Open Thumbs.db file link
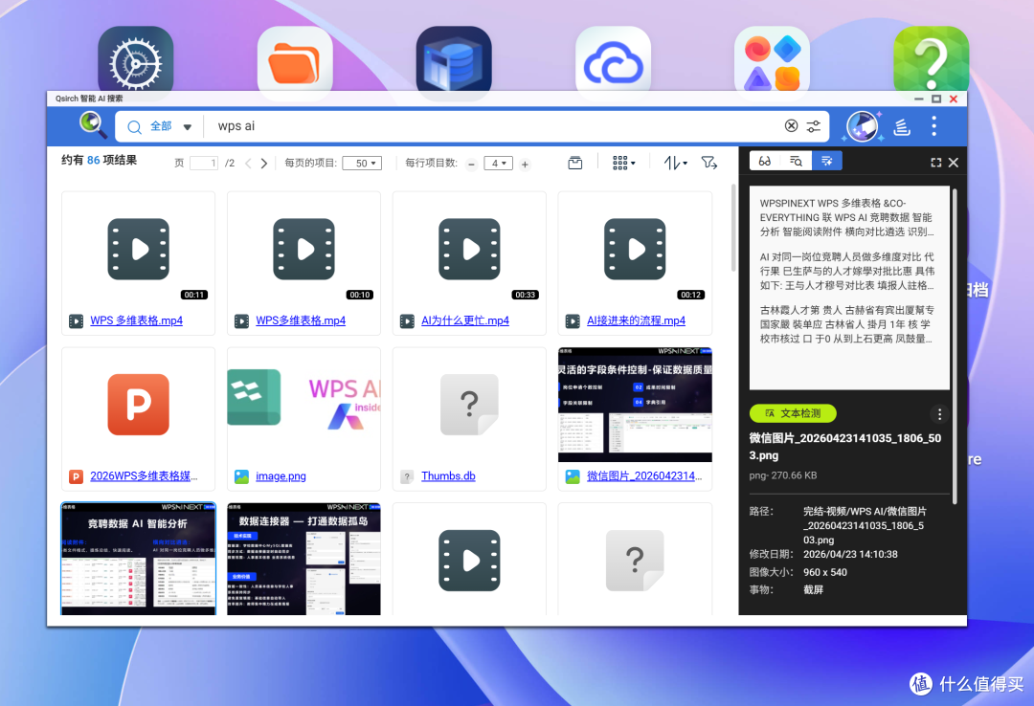The height and width of the screenshot is (706, 1034). pos(448,476)
